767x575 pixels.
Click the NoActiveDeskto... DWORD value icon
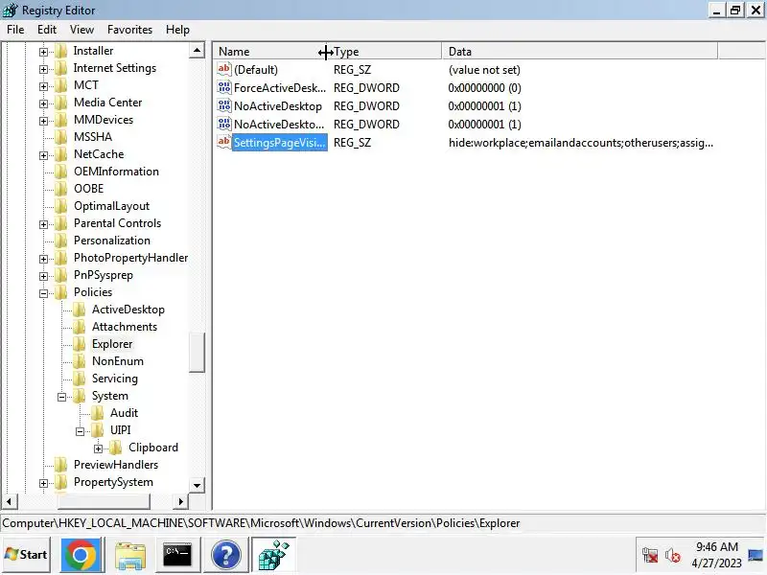[224, 124]
